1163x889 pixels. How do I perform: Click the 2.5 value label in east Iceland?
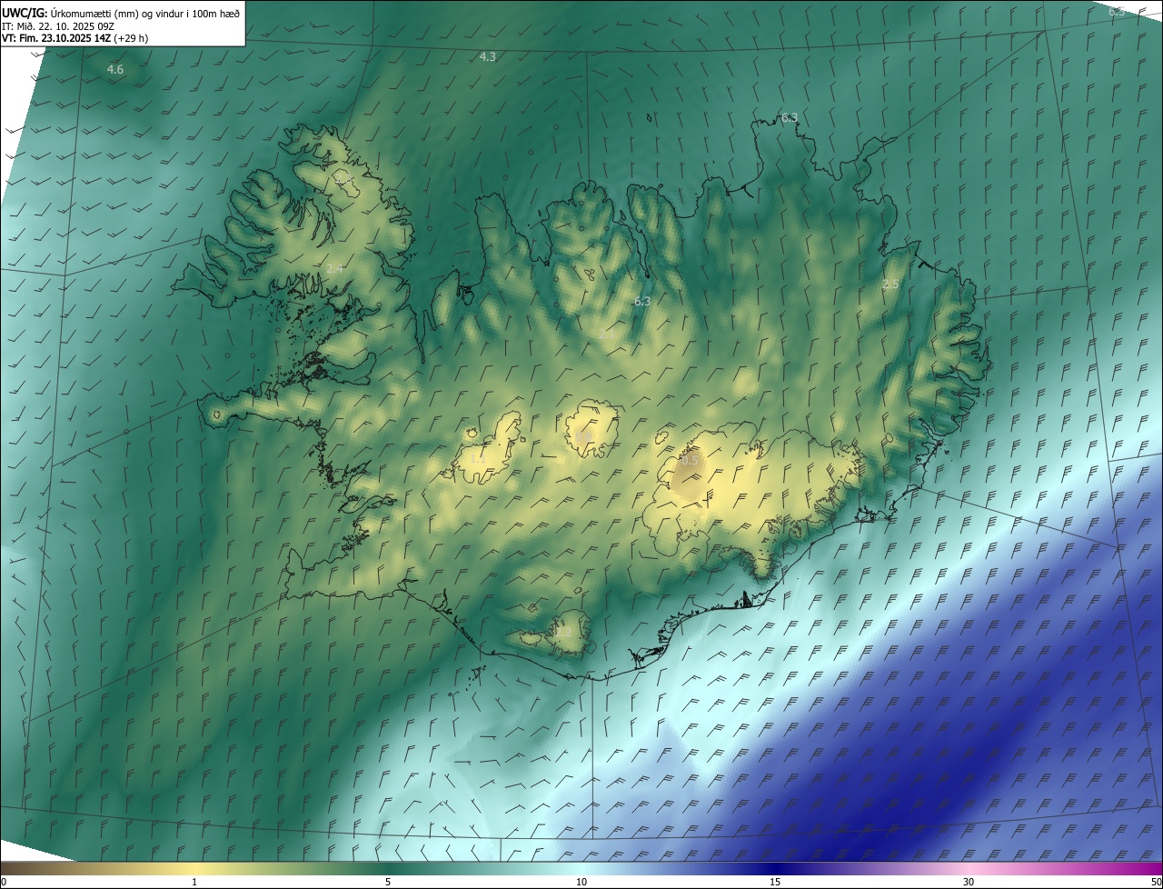[x=890, y=285]
